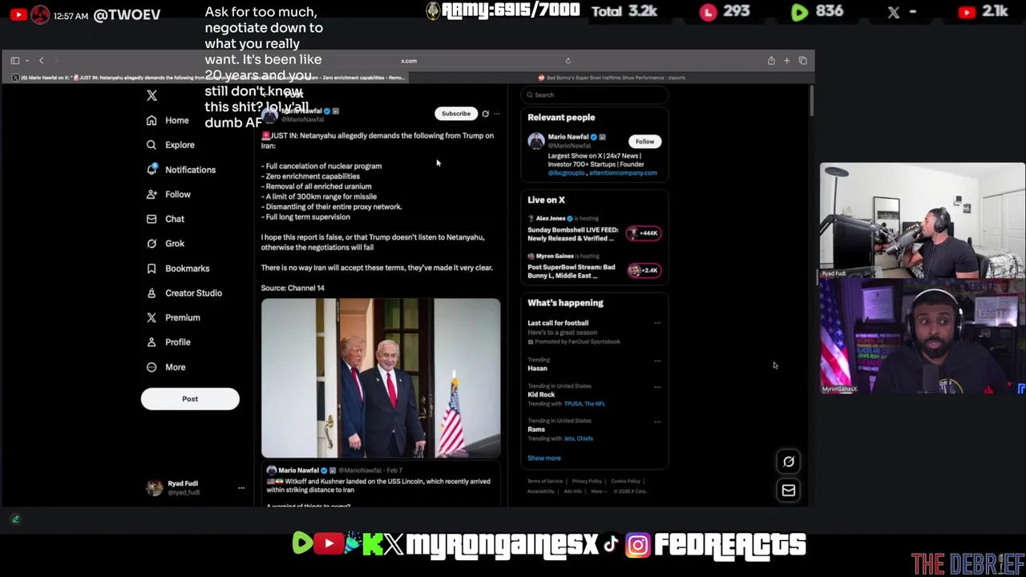This screenshot has width=1026, height=577.
Task: Open Cookie Policy footer link
Action: (625, 482)
